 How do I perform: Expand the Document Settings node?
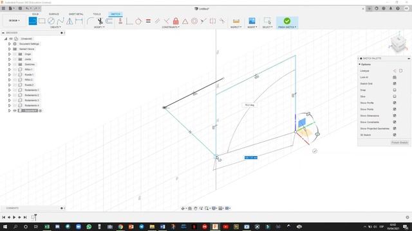pos(10,44)
